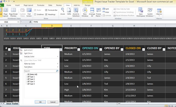Screen dimensions: 176x107
Task: Open the Add-Ins ribbon tab
Action: pos(77,5)
